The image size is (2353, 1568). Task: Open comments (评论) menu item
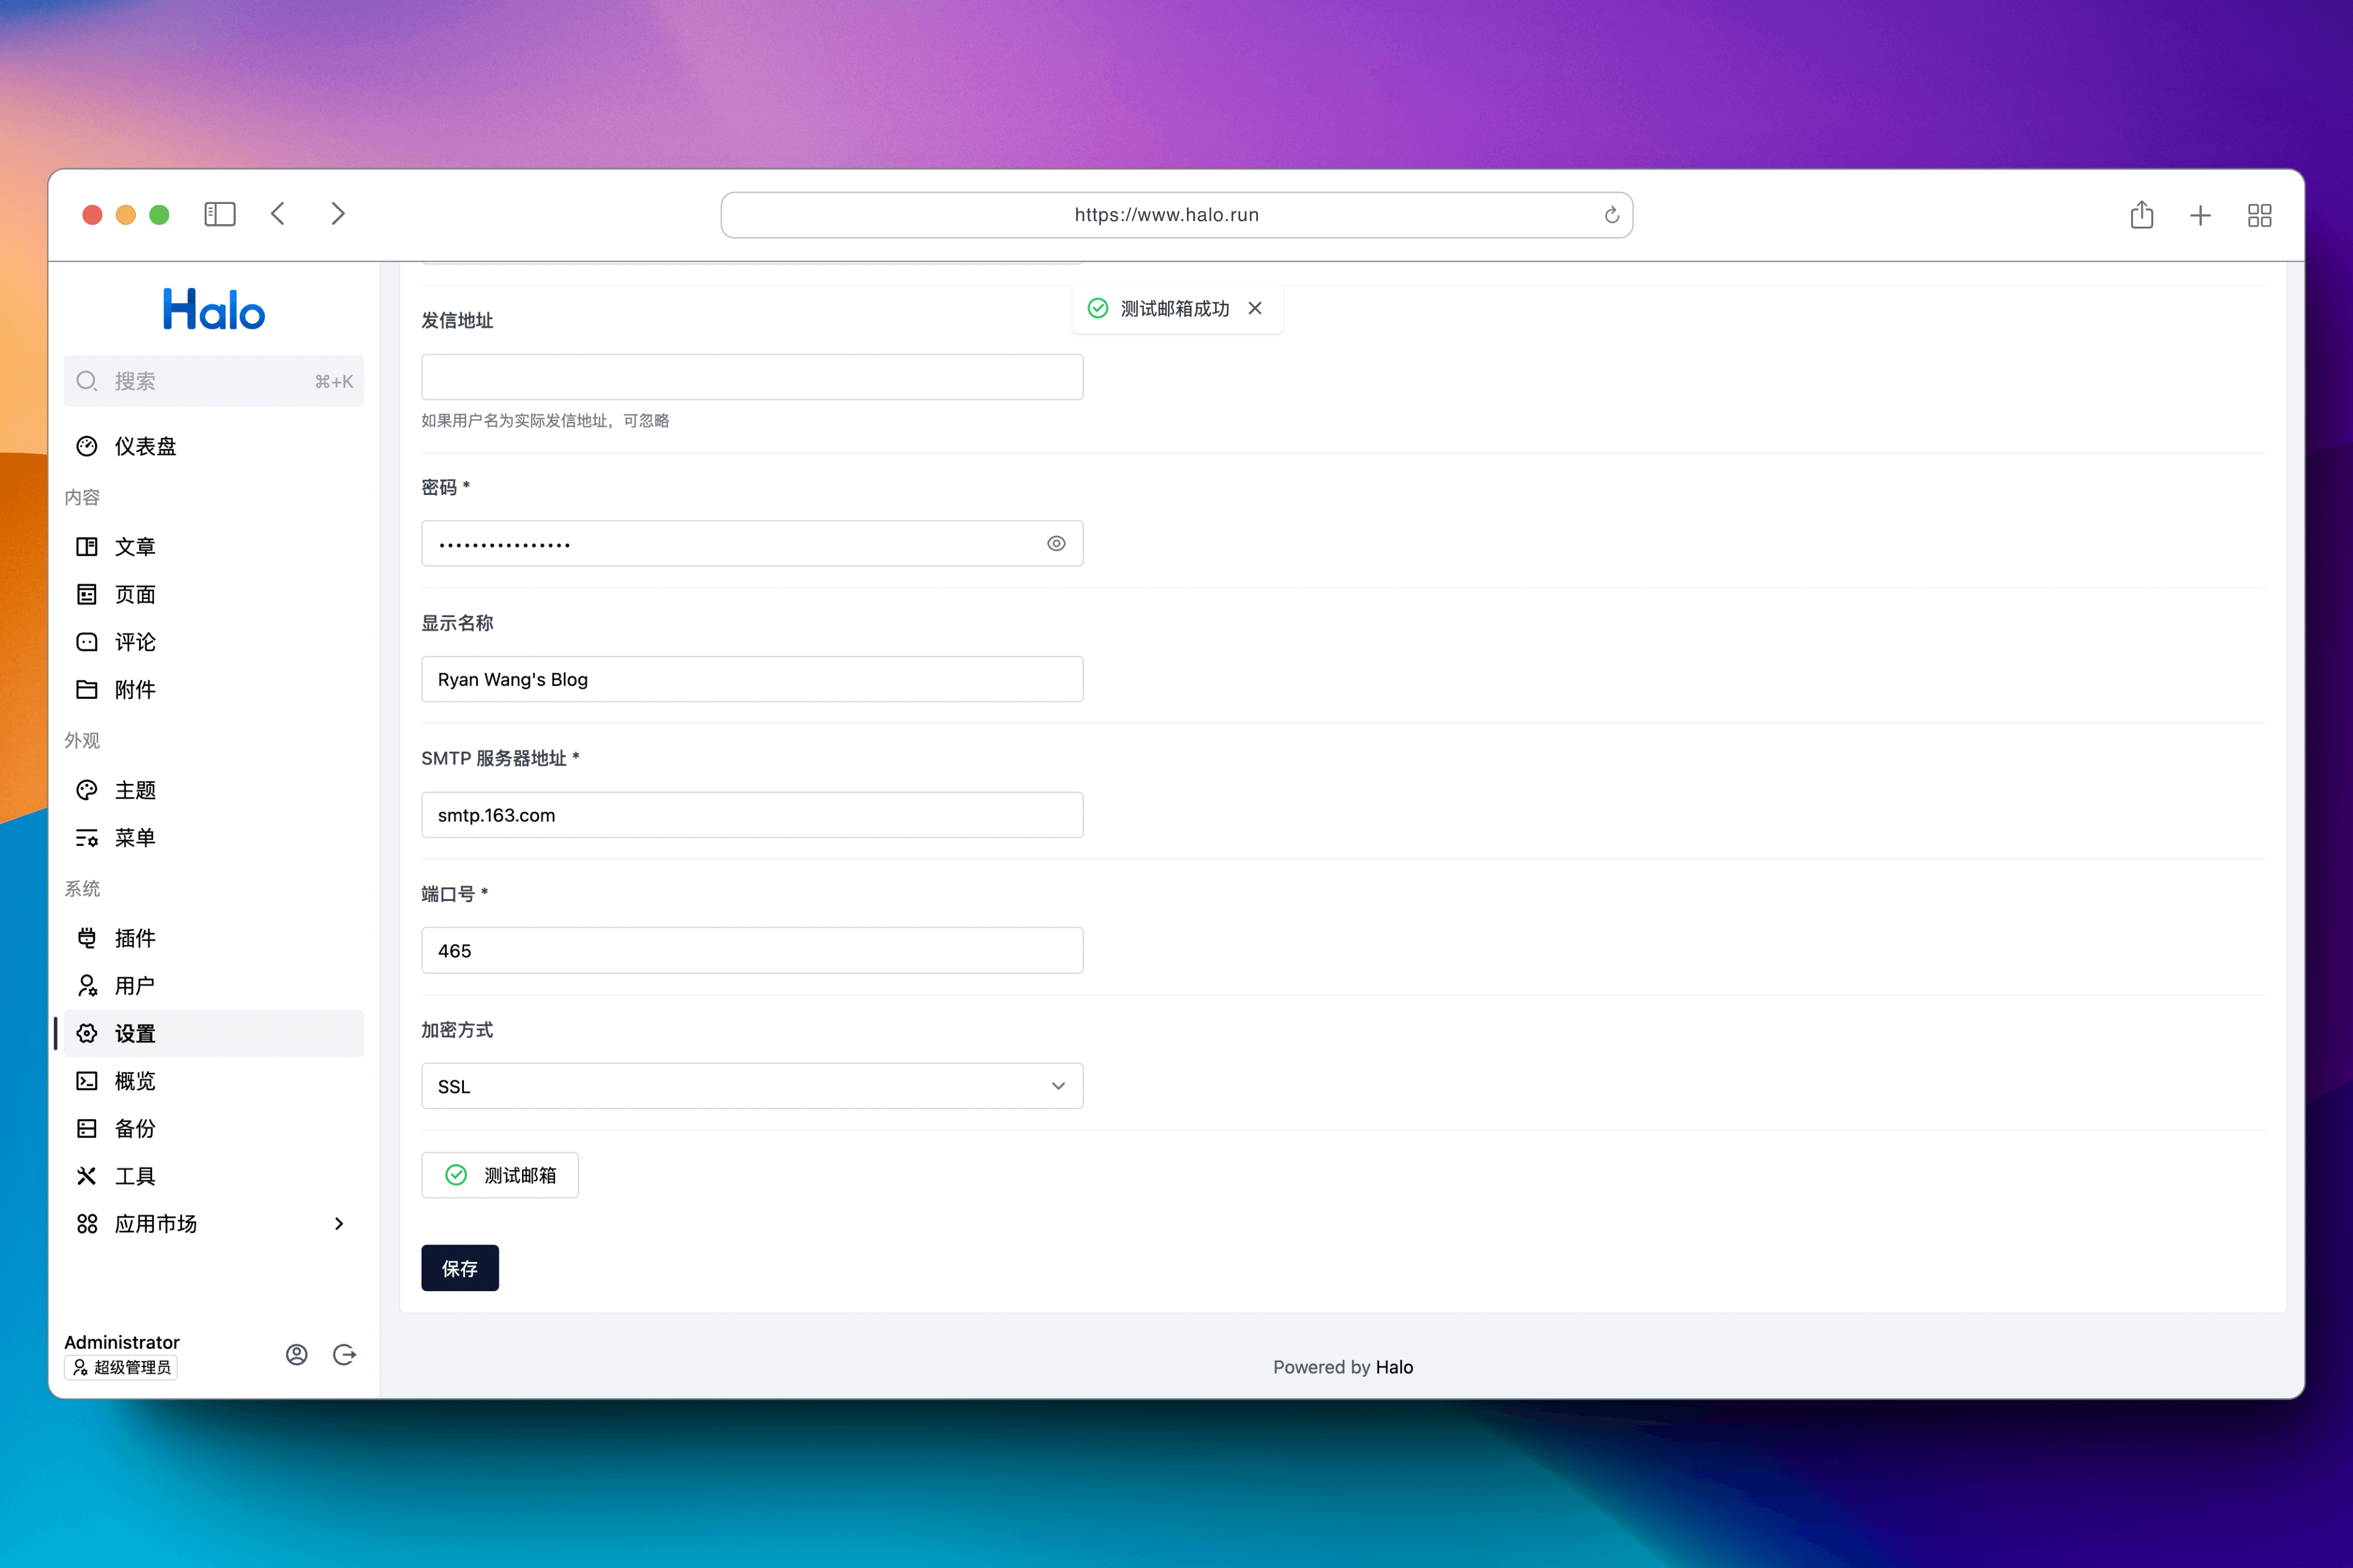coord(213,642)
